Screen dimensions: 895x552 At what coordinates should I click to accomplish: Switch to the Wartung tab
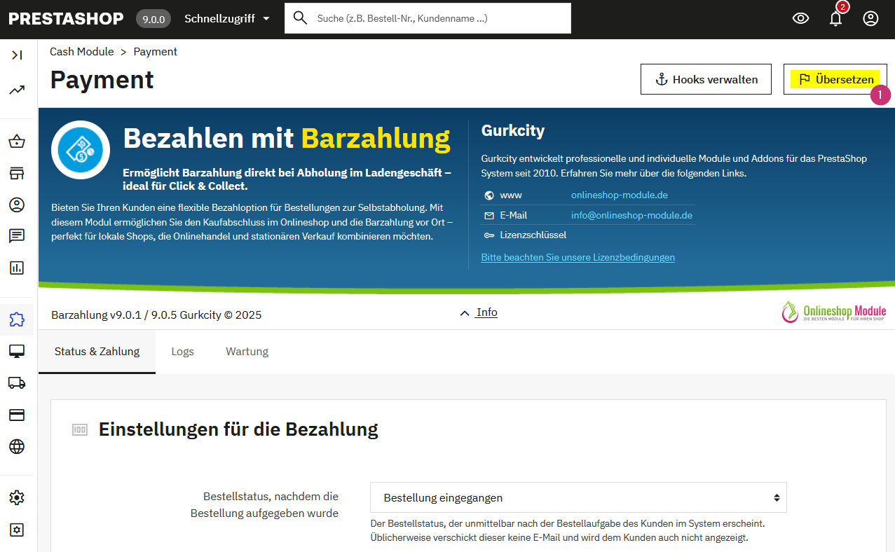247,351
